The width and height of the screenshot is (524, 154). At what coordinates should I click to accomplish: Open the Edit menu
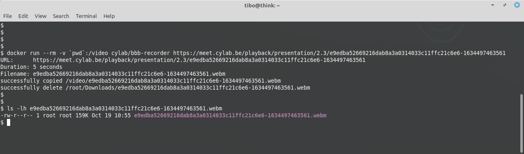[x=23, y=16]
